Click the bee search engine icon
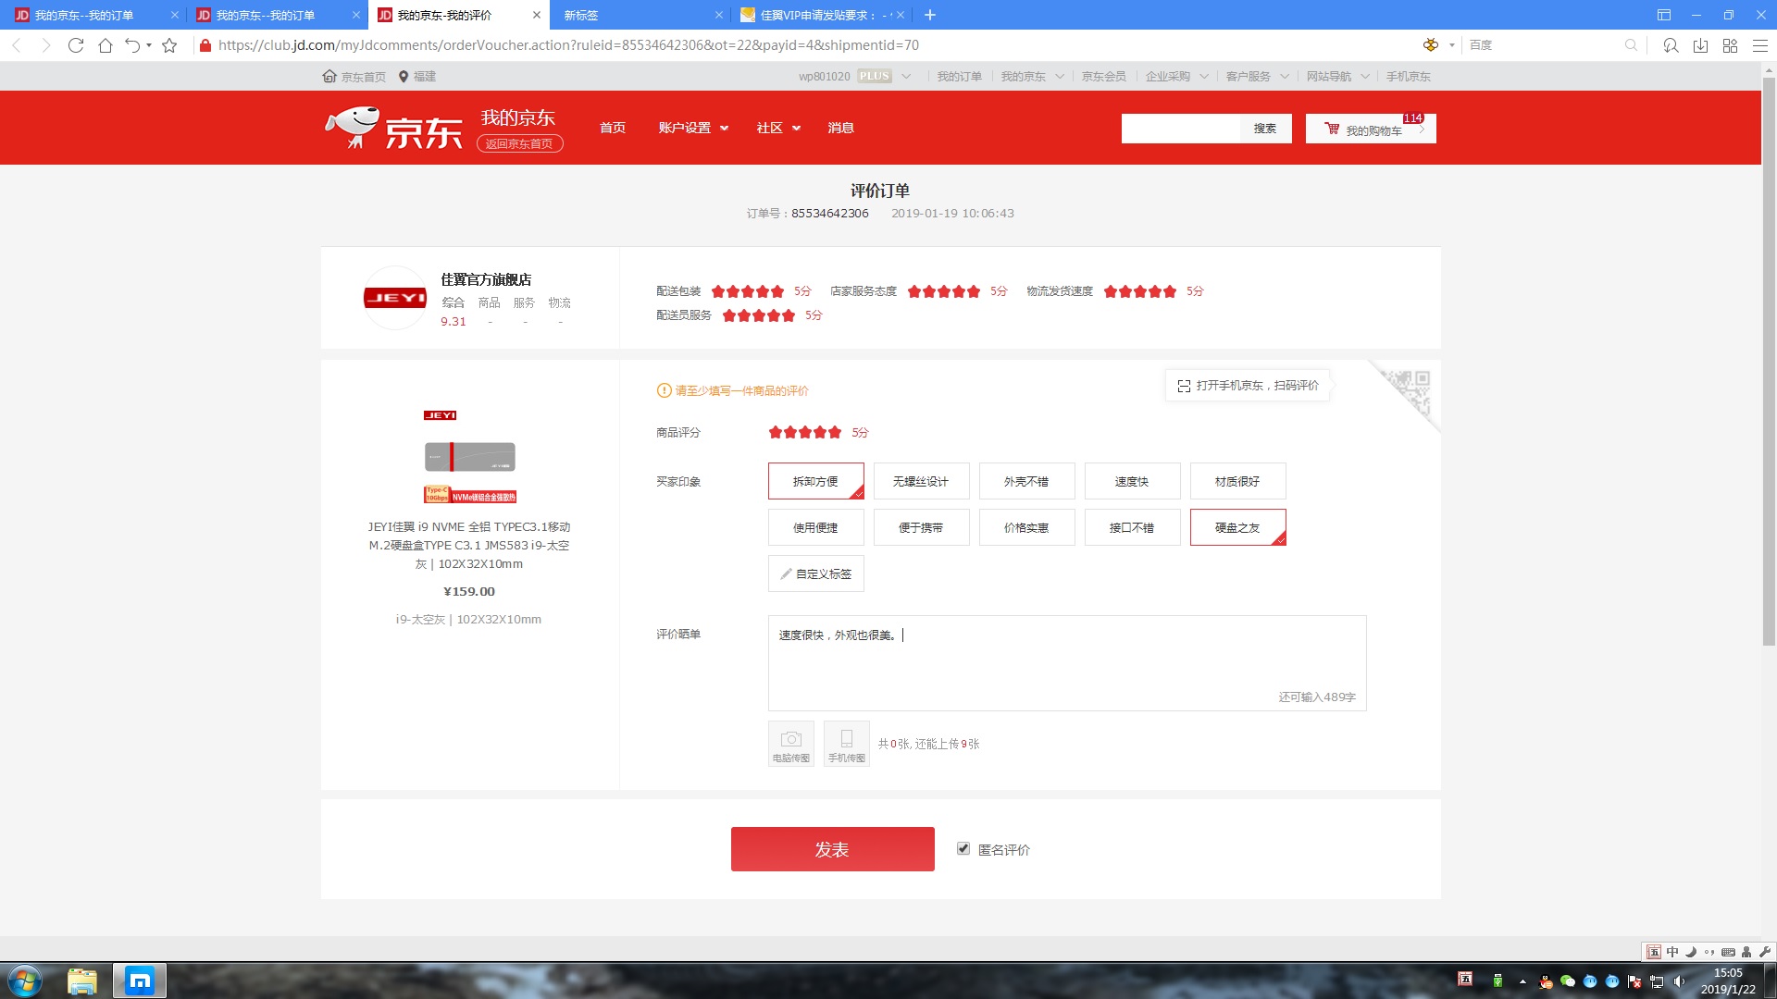This screenshot has height=999, width=1777. click(x=1431, y=44)
